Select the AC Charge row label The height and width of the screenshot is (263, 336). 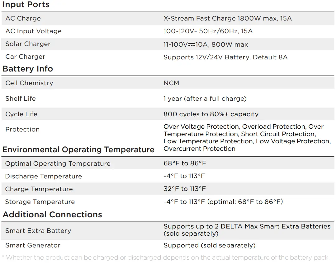[23, 18]
